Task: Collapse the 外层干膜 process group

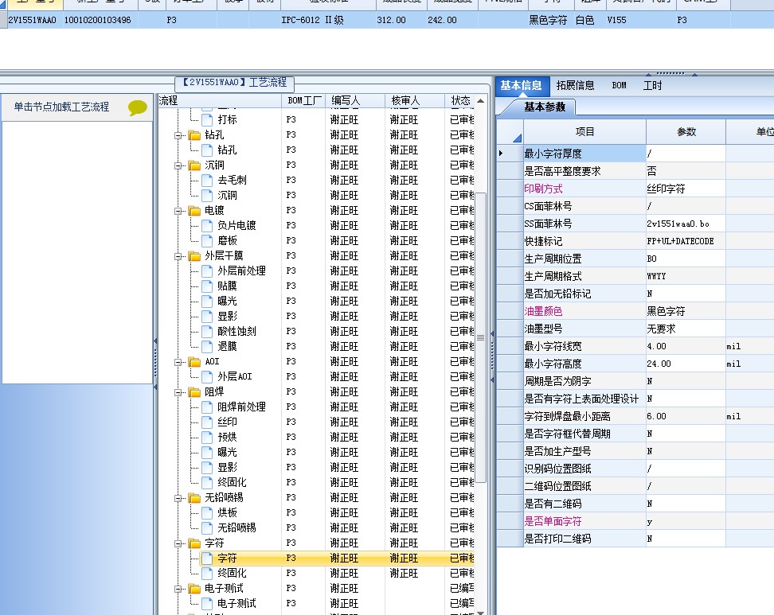Action: (x=178, y=256)
